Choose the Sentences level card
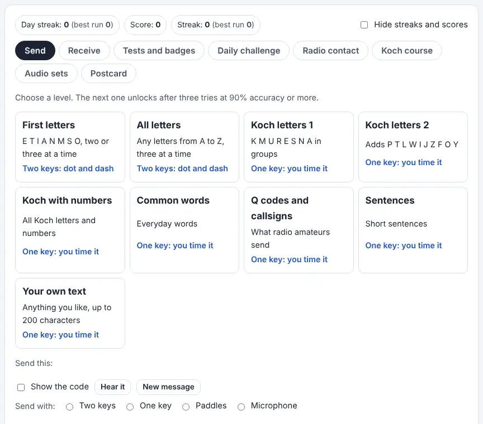 pyautogui.click(x=413, y=230)
